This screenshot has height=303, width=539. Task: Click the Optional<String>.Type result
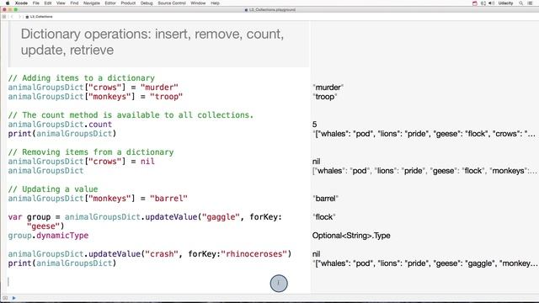tap(351, 236)
